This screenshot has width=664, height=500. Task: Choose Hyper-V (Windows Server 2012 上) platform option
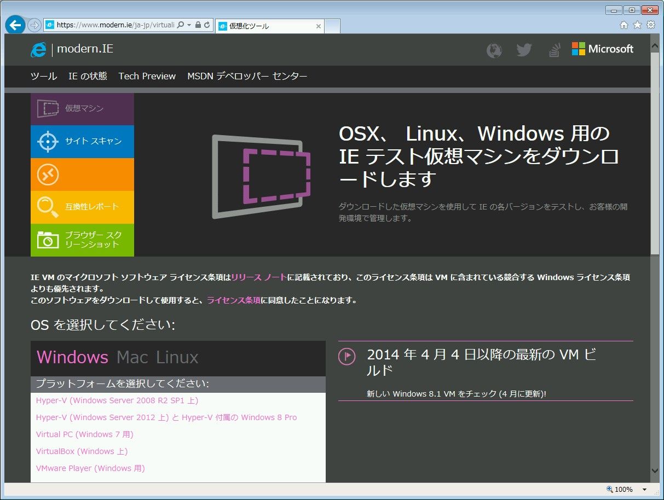[166, 417]
